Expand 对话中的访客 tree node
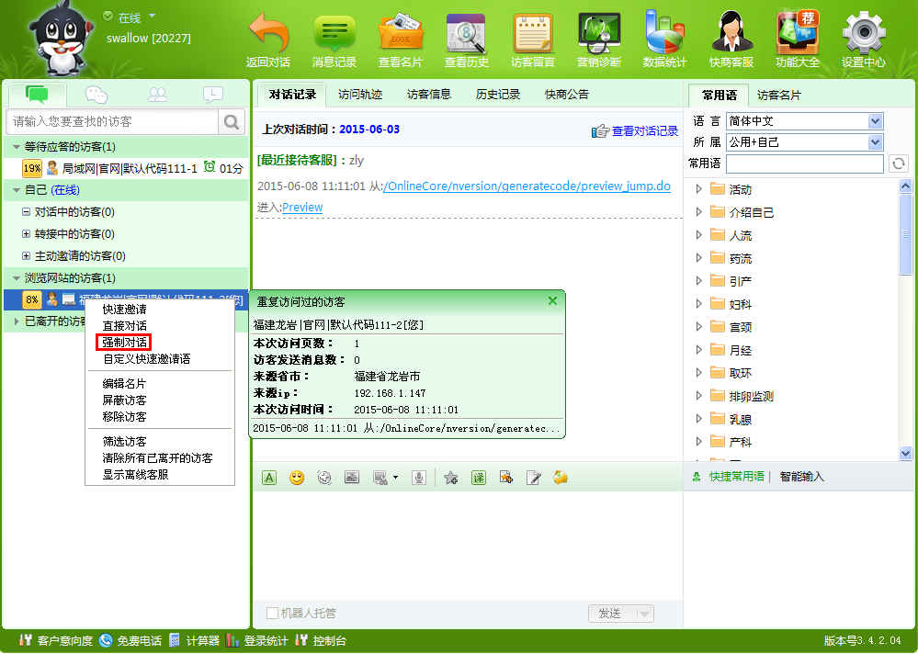The image size is (918, 654). [27, 212]
